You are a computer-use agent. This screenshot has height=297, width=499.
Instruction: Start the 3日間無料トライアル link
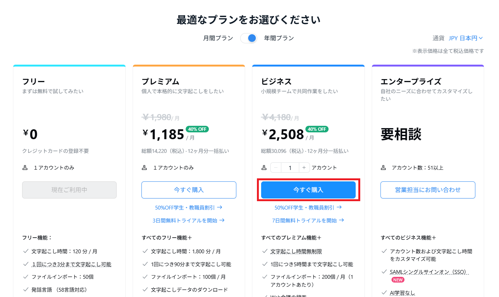pos(189,220)
